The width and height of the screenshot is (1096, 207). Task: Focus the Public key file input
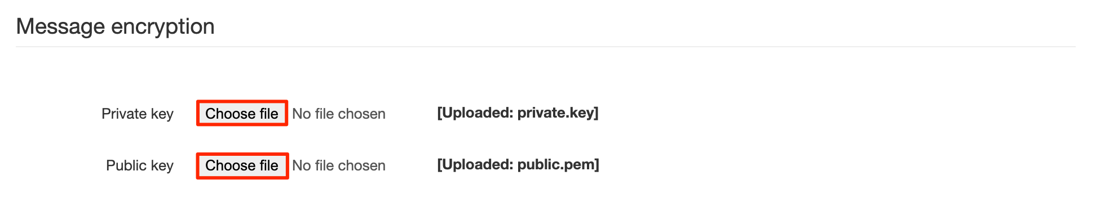point(292,165)
